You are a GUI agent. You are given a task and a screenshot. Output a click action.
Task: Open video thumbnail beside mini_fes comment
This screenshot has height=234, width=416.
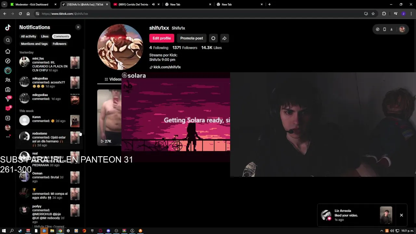[75, 63]
